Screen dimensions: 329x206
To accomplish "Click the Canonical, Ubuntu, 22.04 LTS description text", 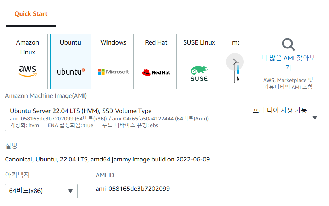I will click(108, 159).
